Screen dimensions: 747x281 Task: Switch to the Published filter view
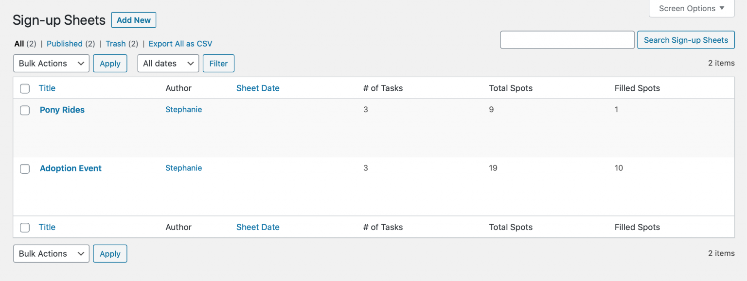(65, 44)
